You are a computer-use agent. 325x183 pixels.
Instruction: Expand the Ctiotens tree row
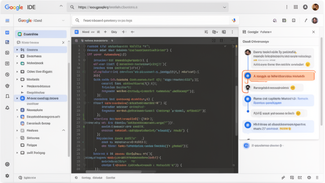point(17,50)
